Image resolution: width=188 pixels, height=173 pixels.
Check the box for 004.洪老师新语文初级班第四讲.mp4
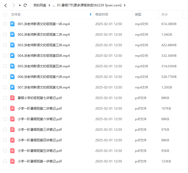(x=5, y=55)
